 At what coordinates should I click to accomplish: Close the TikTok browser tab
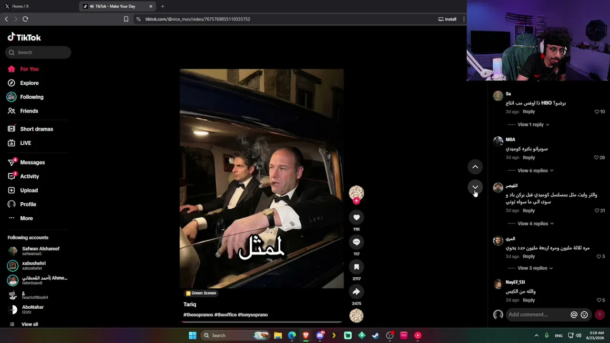[x=151, y=6]
